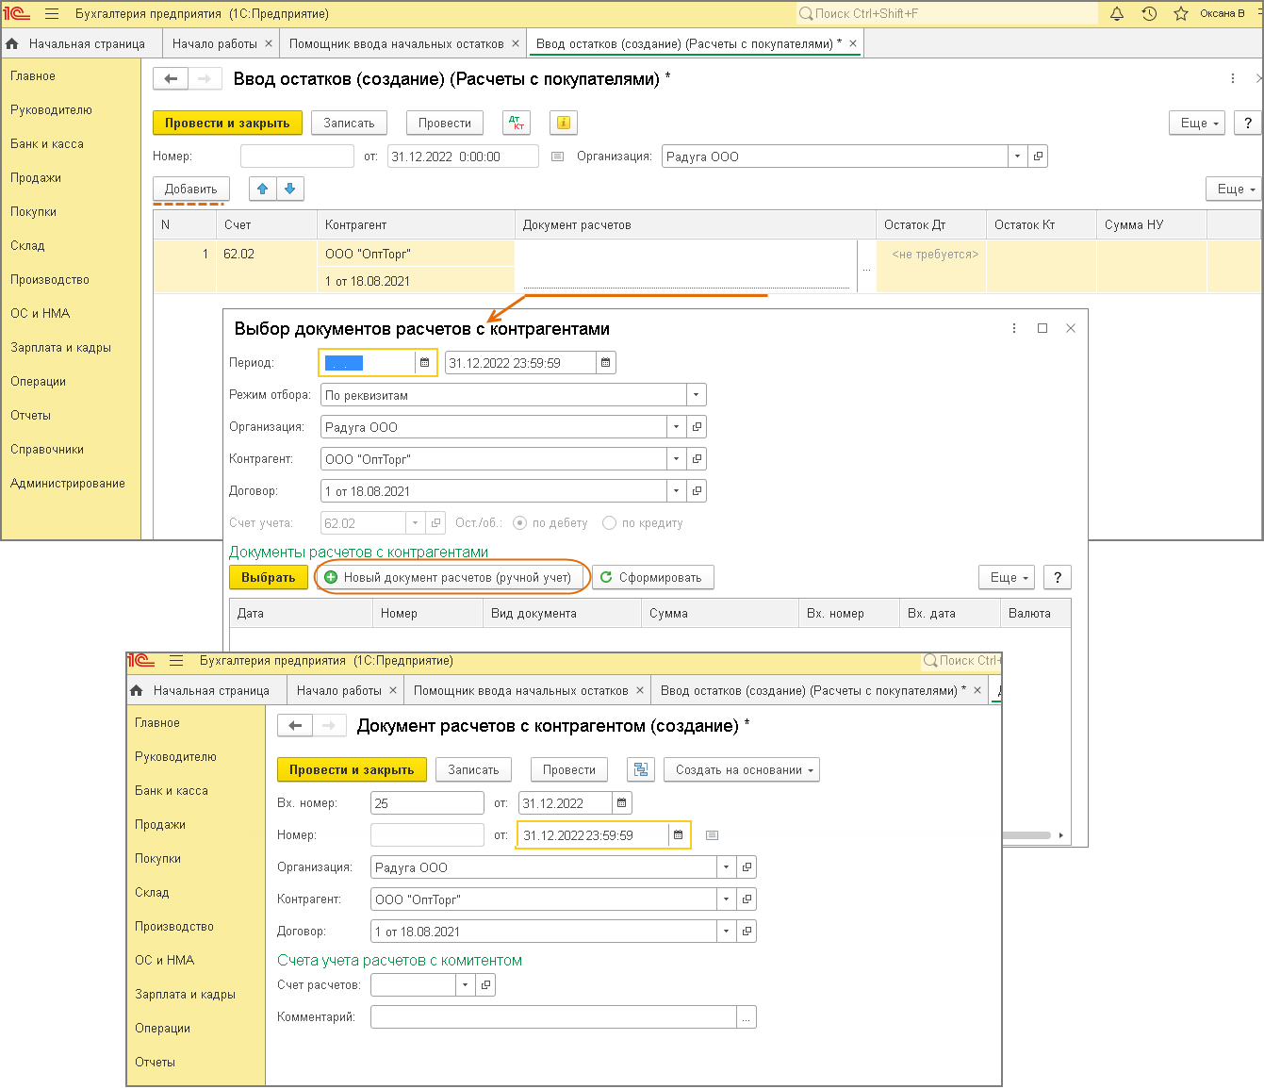Open calendar for Номер date field in bottom window
The height and width of the screenshot is (1089, 1264).
coord(679,835)
